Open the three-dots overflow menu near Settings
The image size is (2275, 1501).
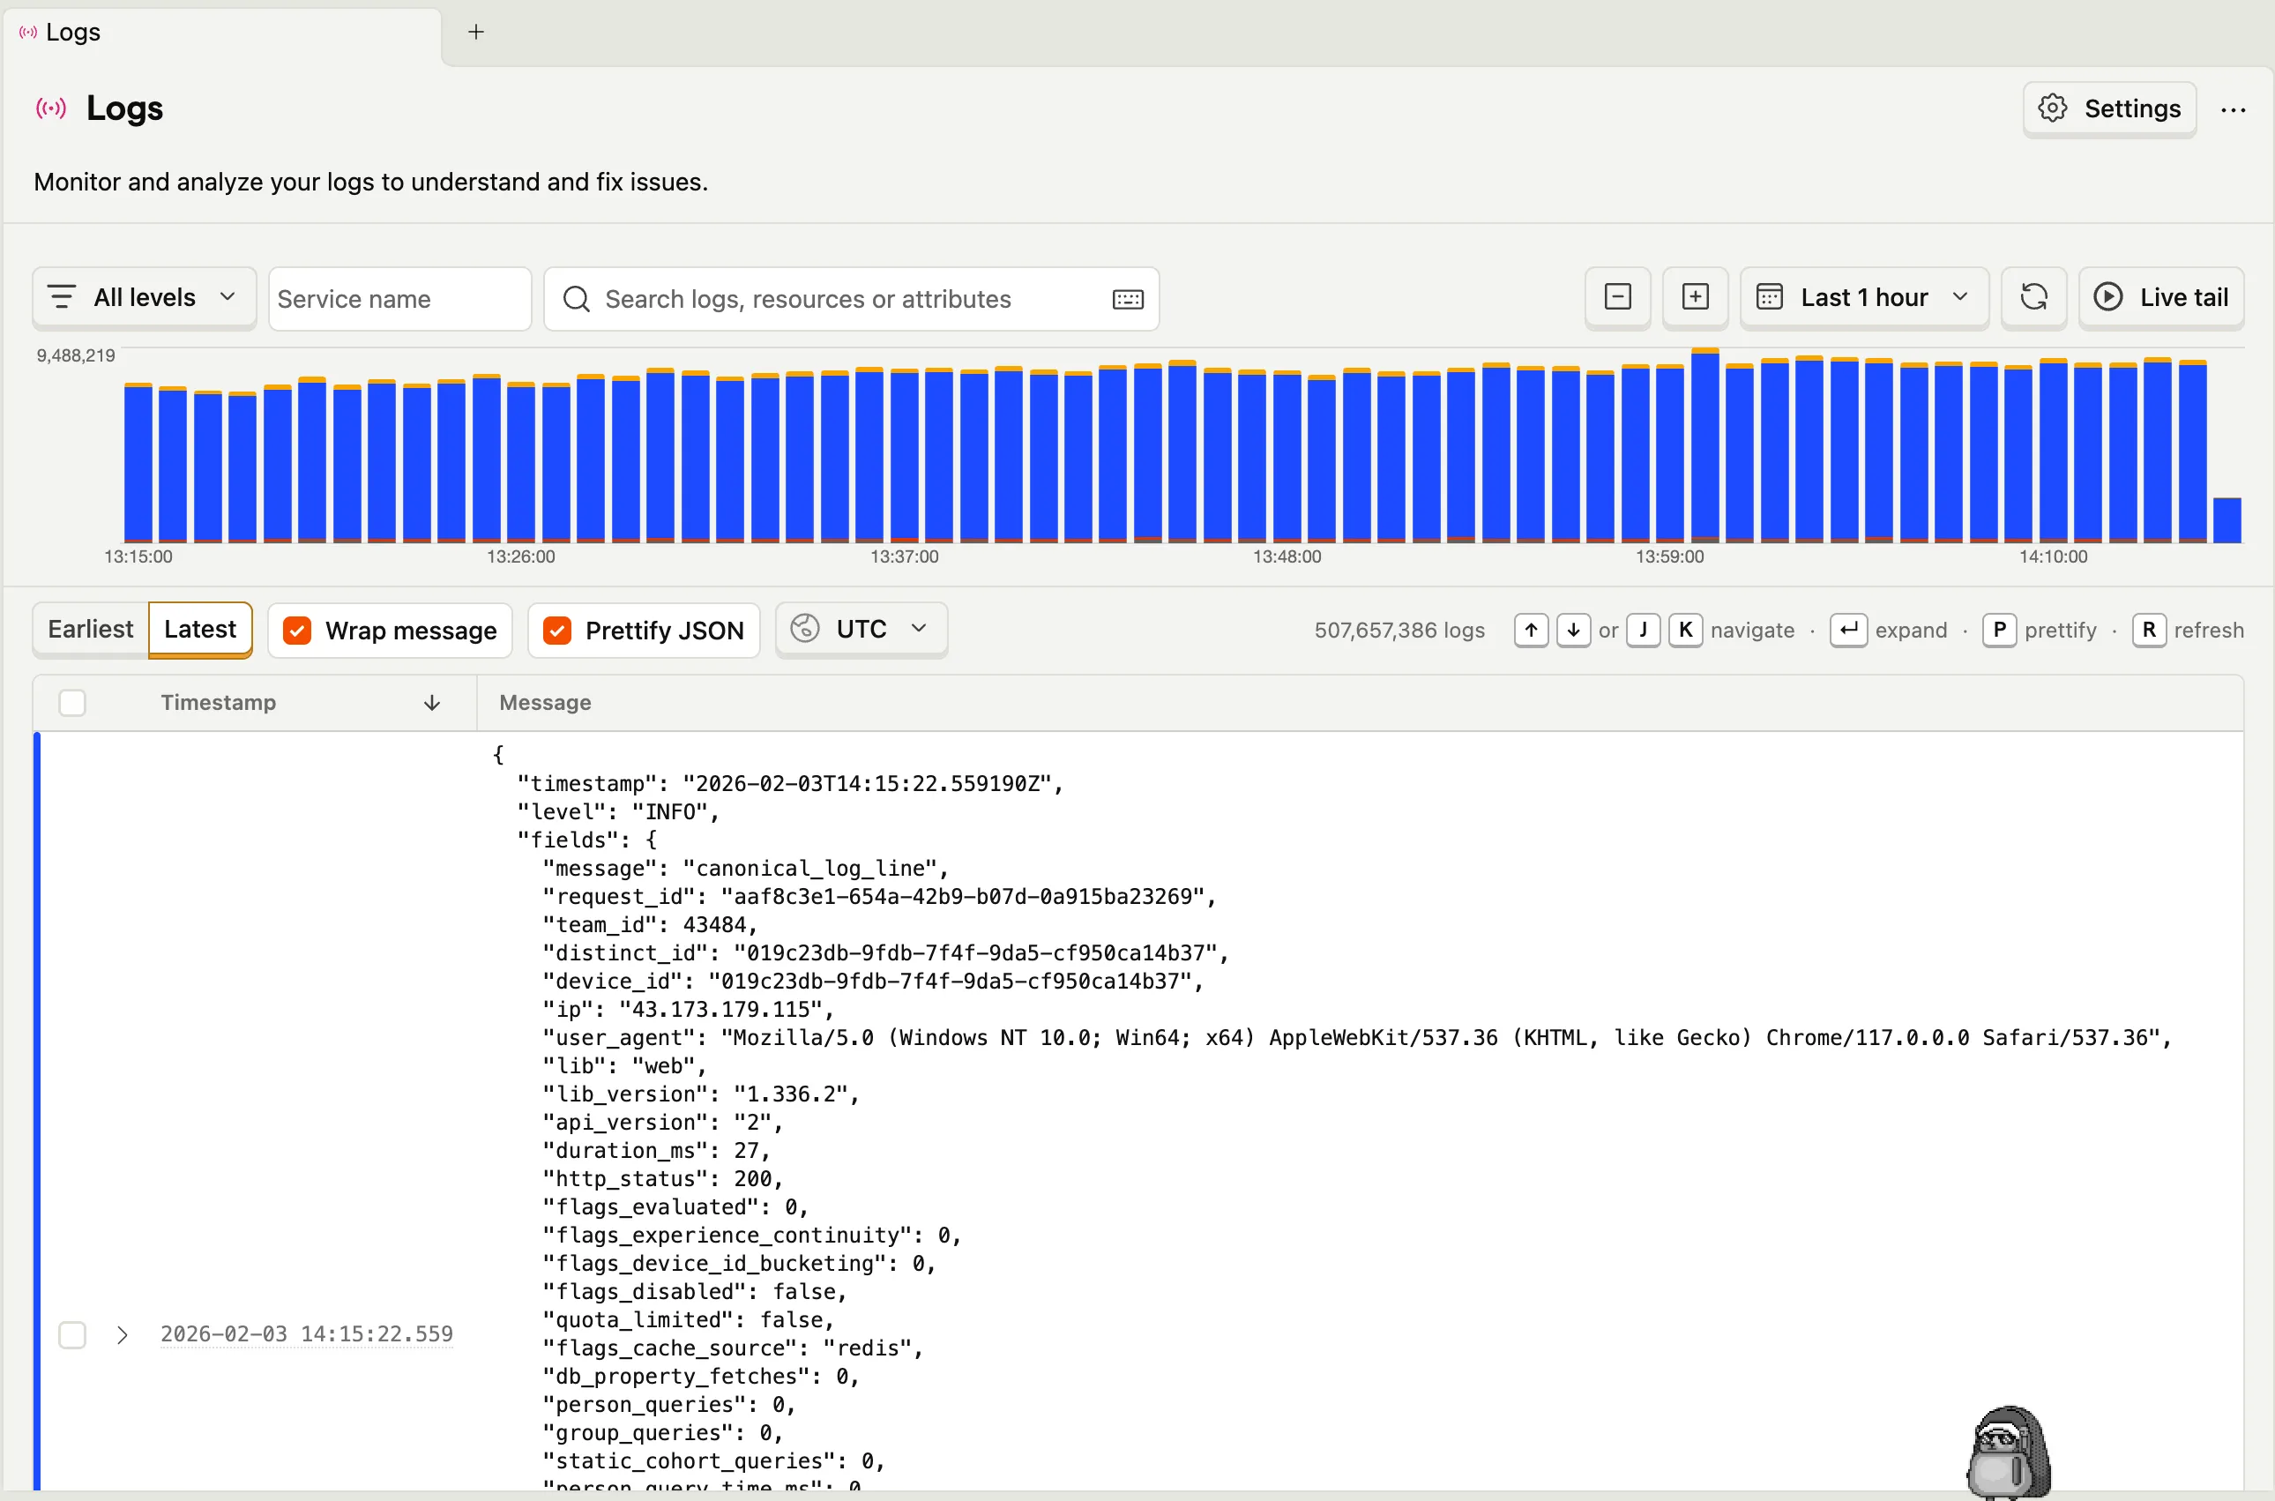[x=2234, y=108]
